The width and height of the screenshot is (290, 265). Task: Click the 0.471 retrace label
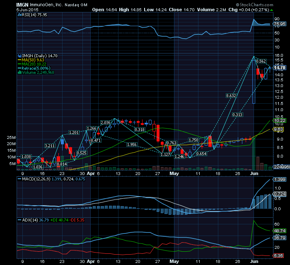coord(96,140)
